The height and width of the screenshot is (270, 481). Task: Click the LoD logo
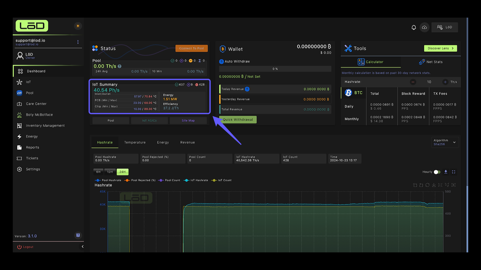click(x=32, y=26)
